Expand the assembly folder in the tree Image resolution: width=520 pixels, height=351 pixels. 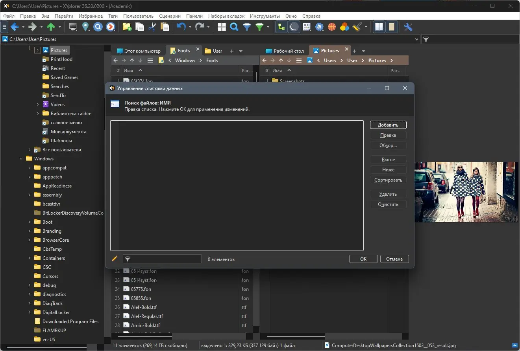(30, 195)
